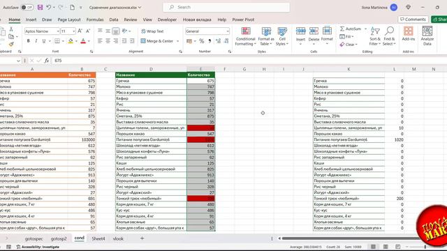The width and height of the screenshot is (447, 251).
Task: Click the Format Painter icon
Action: (11, 45)
